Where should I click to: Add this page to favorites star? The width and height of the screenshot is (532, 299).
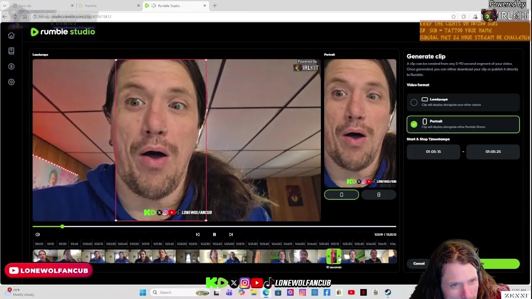453,17
